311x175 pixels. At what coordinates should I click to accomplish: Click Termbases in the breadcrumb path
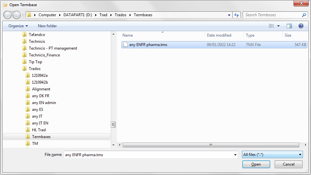point(143,15)
